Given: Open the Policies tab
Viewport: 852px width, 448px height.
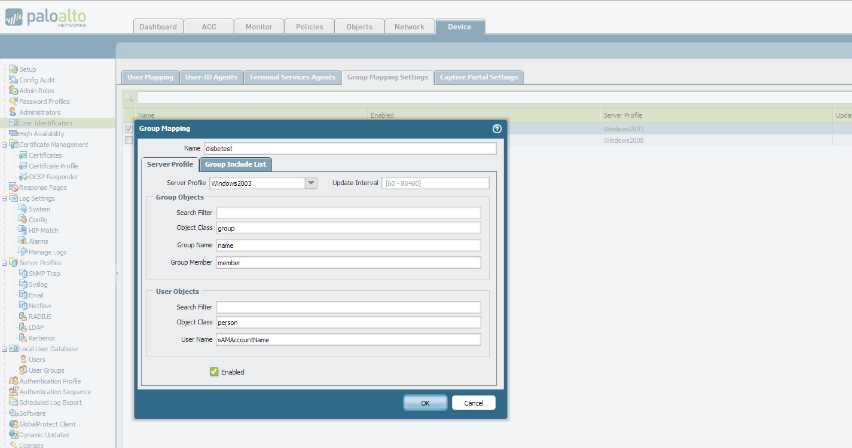Looking at the screenshot, I should coord(309,27).
